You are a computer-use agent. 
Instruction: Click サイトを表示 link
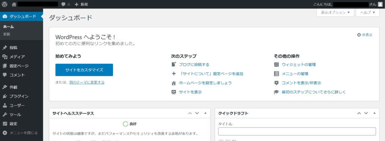click(190, 92)
